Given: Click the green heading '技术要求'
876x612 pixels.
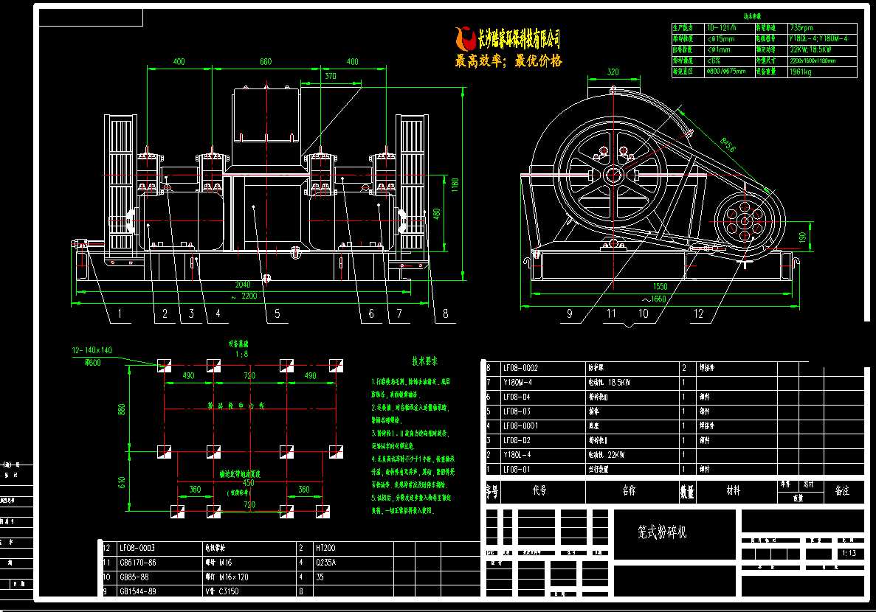Looking at the screenshot, I should pos(425,361).
